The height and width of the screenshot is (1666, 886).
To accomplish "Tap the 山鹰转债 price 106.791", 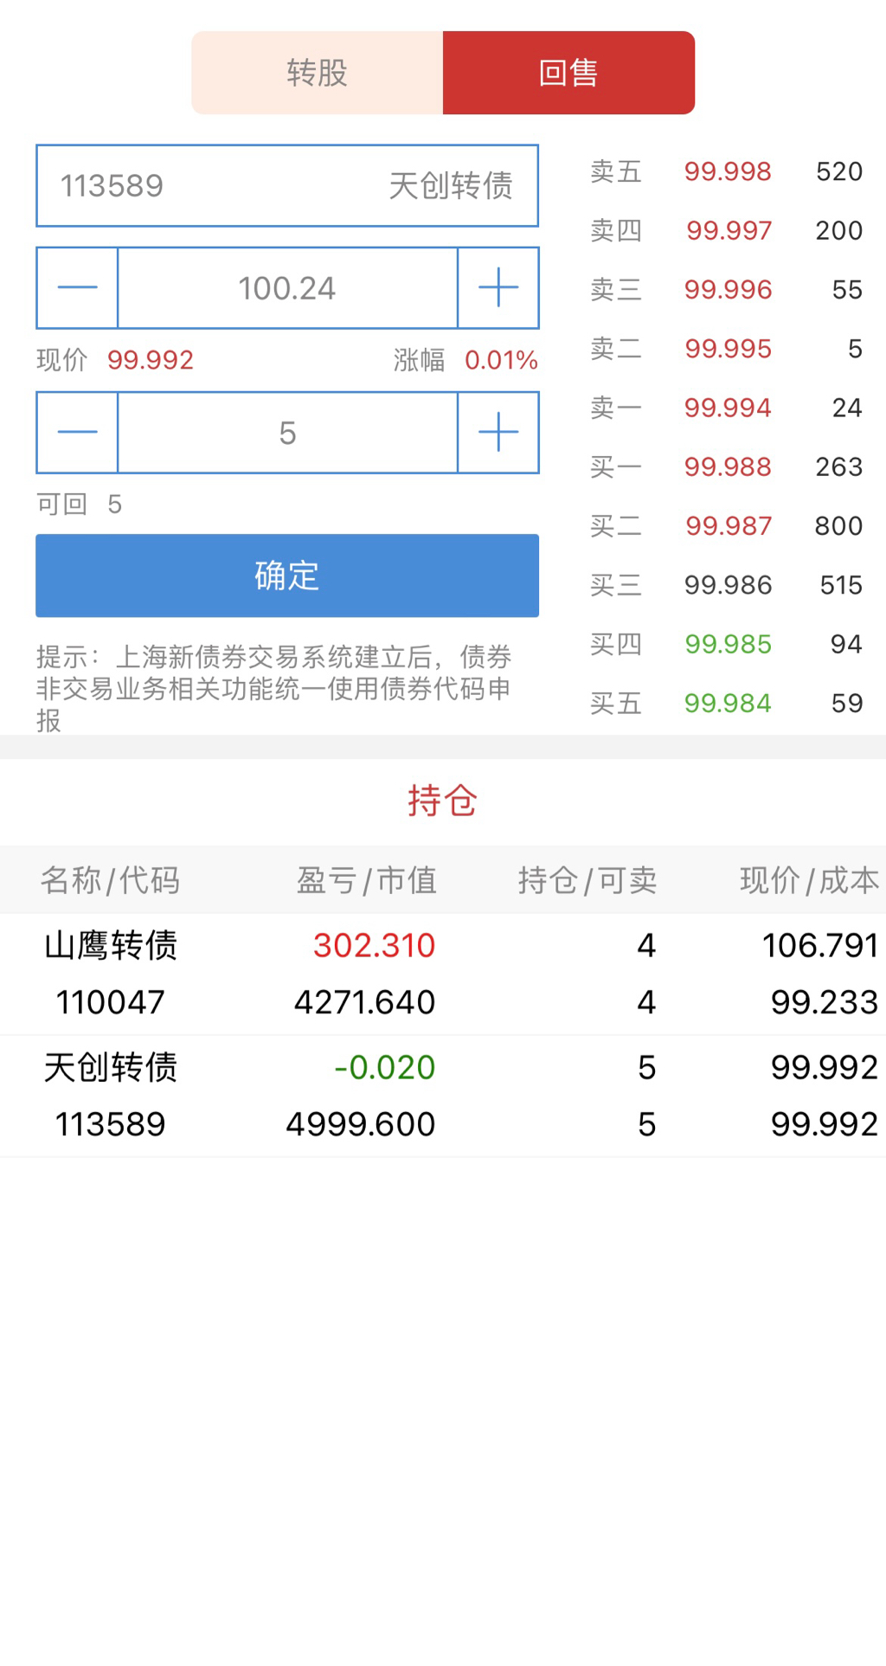I will tap(820, 945).
